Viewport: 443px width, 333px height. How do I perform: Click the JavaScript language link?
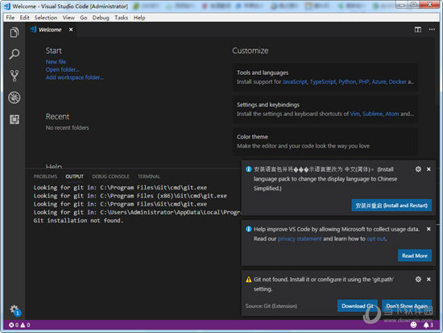(295, 81)
